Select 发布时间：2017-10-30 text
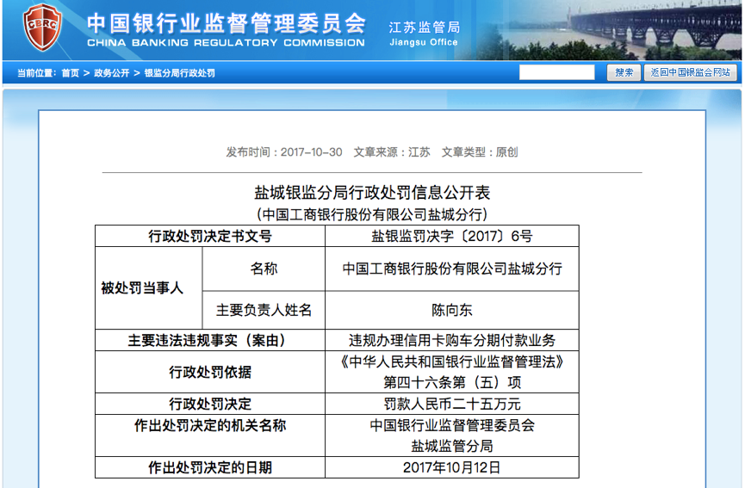This screenshot has height=488, width=745. pyautogui.click(x=284, y=152)
